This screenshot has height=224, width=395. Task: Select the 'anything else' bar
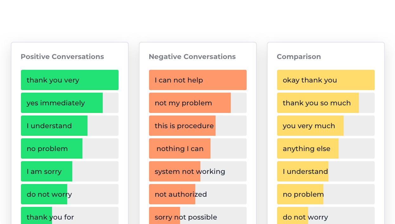point(326,148)
